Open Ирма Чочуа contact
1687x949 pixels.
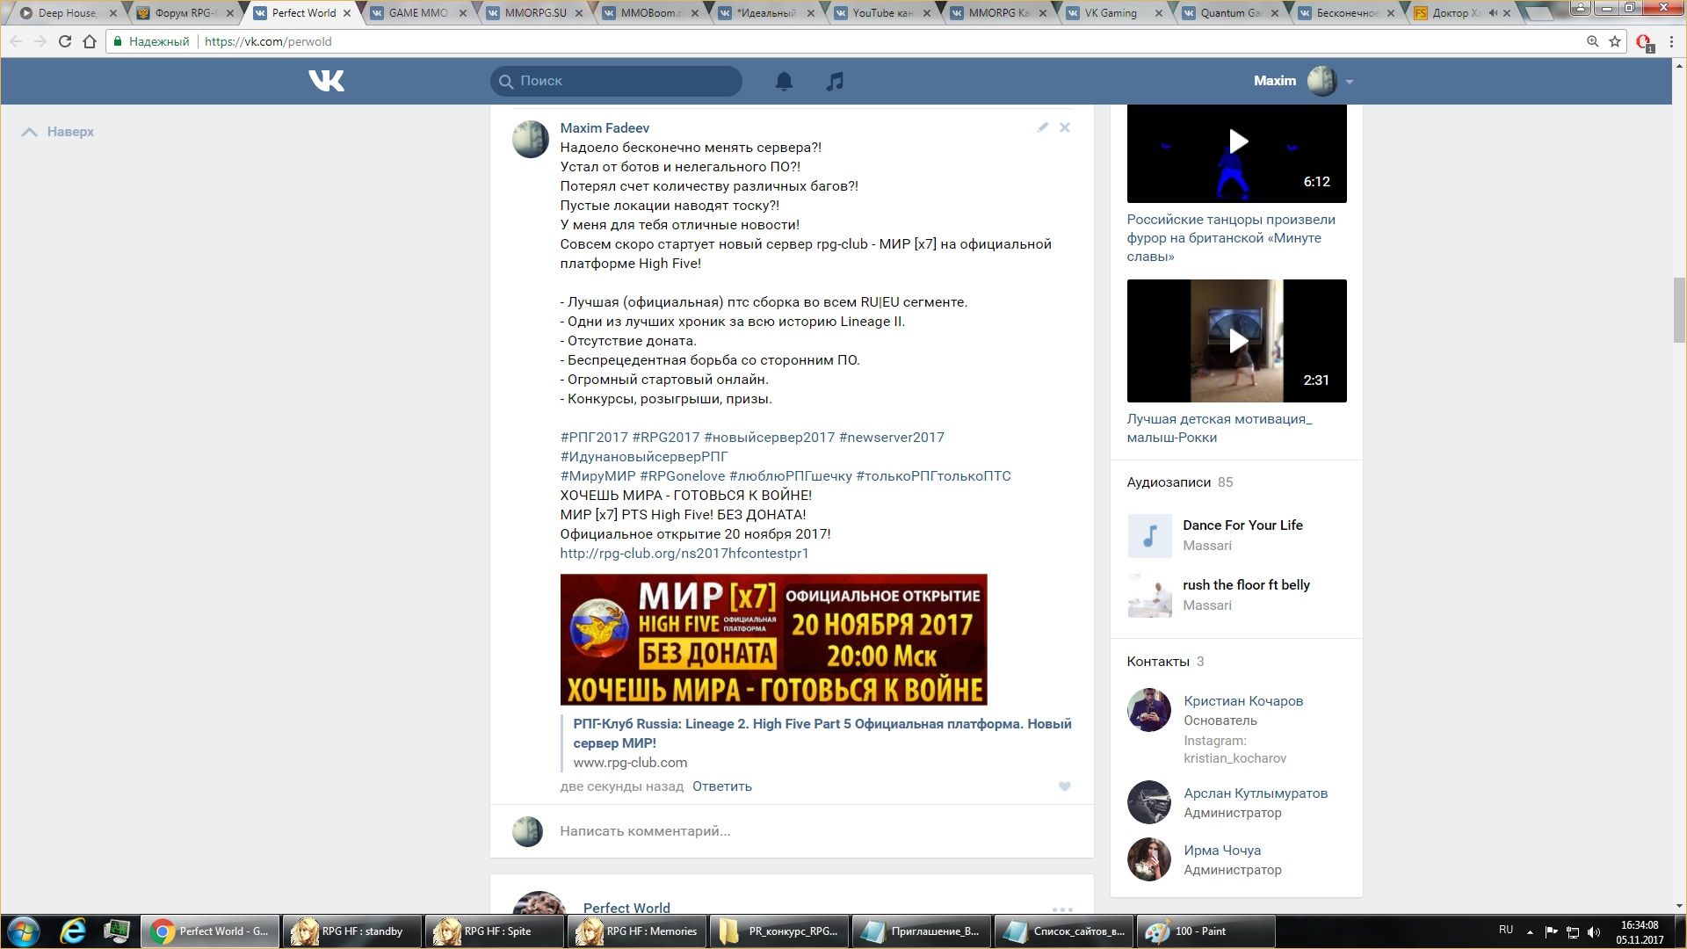click(x=1222, y=851)
